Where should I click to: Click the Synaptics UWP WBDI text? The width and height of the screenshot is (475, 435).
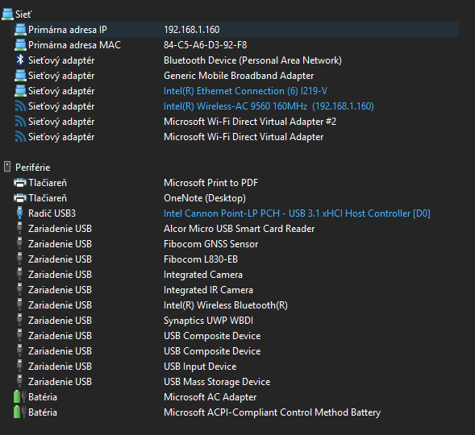click(208, 321)
